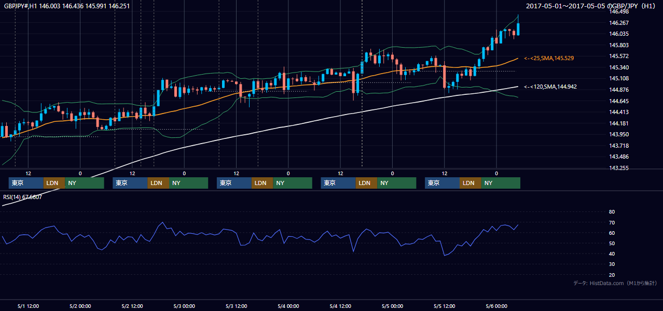Click the 143.950 price axis label
Screen dimensions: 663x311
click(x=619, y=134)
